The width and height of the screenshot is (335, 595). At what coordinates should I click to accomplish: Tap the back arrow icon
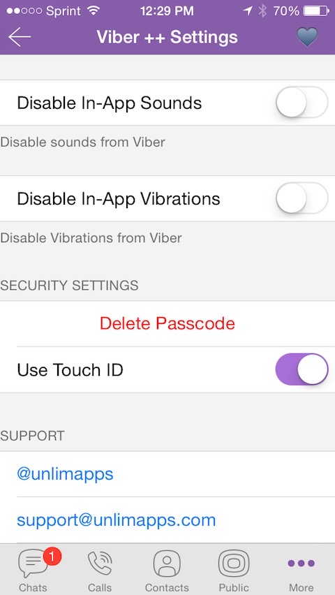click(20, 37)
